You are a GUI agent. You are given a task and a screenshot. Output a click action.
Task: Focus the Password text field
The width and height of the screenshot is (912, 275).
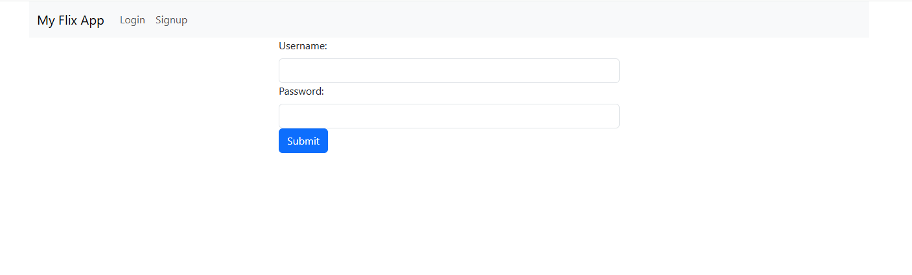pyautogui.click(x=449, y=116)
